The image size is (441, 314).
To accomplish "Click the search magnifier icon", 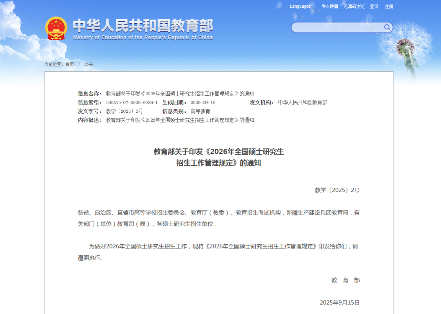I will (x=387, y=27).
